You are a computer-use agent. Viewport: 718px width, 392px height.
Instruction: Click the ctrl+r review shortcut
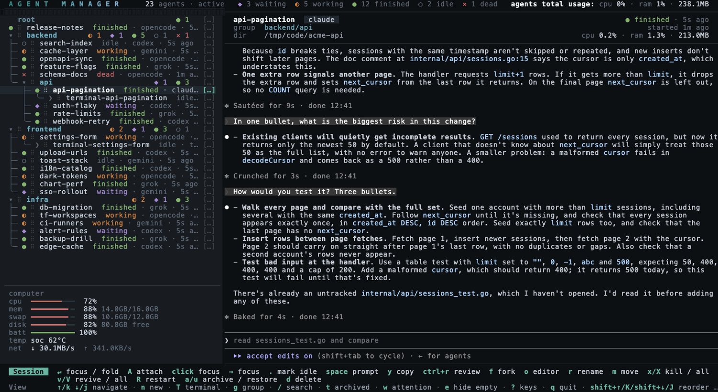(451, 371)
